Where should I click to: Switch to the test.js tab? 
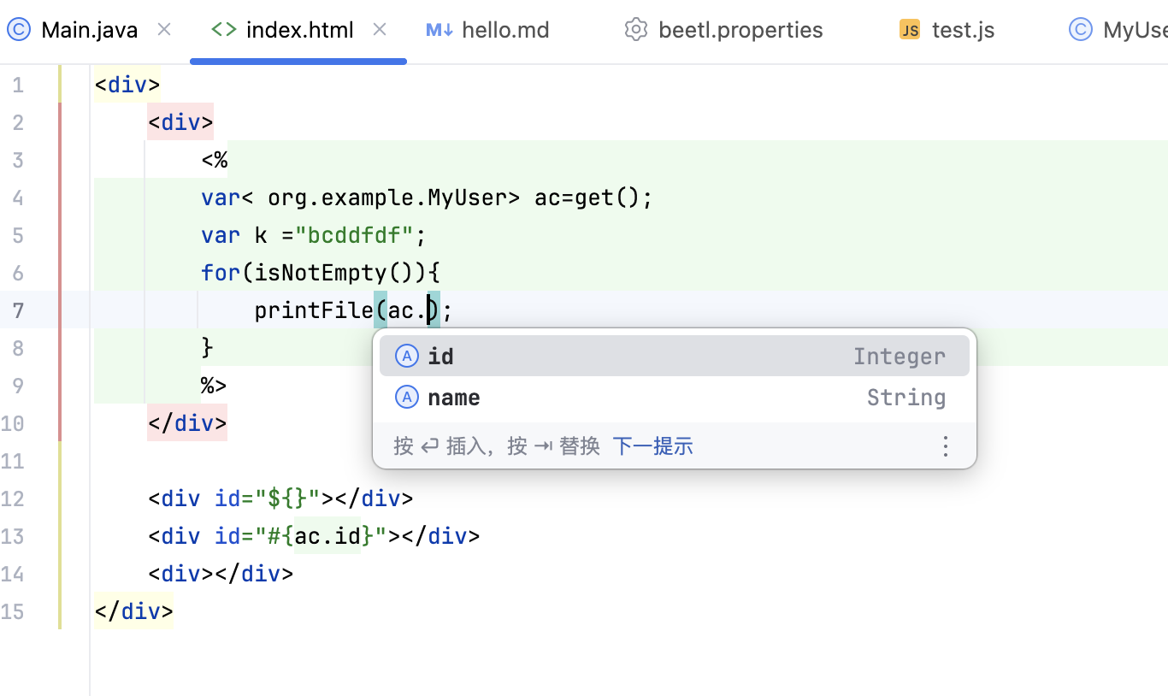(963, 31)
